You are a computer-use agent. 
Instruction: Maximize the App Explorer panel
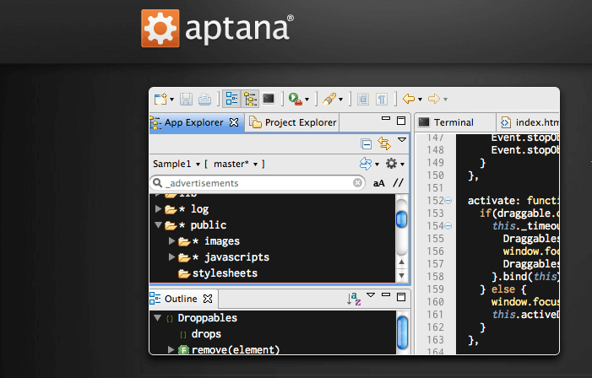(x=401, y=121)
